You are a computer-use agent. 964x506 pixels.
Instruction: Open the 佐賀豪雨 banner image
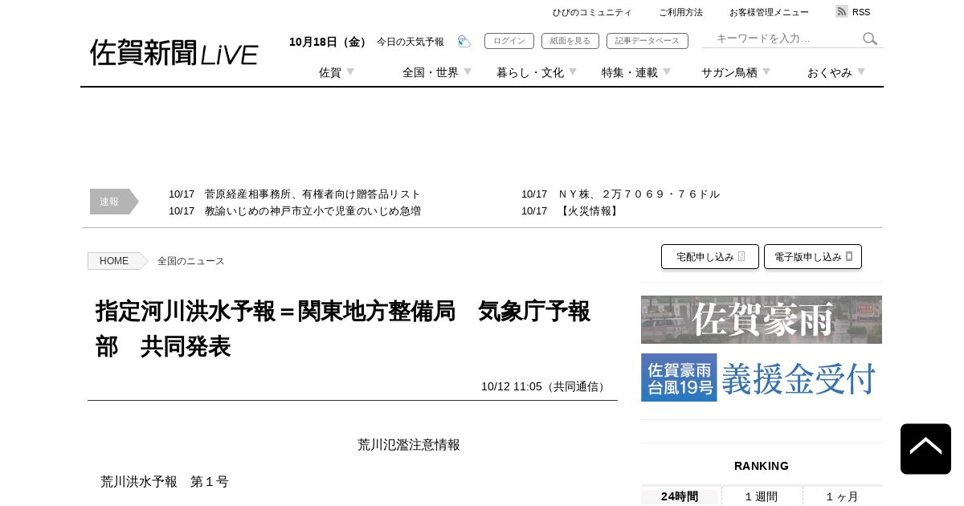tap(762, 320)
